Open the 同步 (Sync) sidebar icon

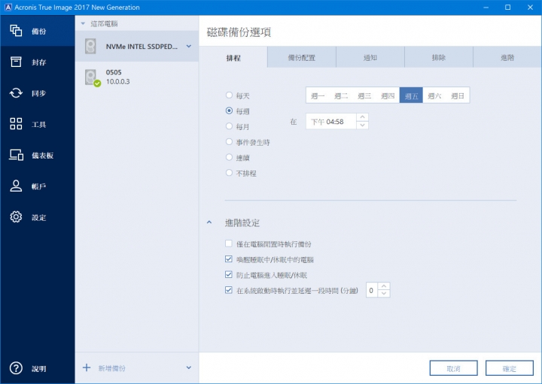[16, 93]
